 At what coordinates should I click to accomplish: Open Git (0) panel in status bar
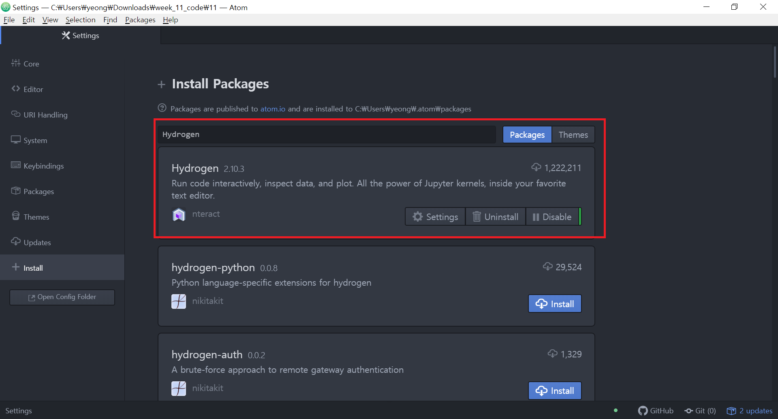[700, 410]
